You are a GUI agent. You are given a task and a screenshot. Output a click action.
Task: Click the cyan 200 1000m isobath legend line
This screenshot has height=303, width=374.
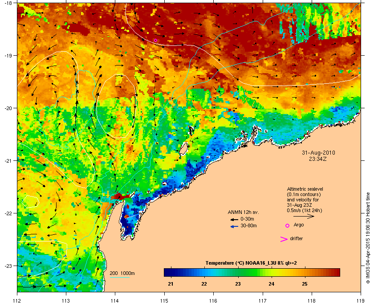click(x=119, y=278)
